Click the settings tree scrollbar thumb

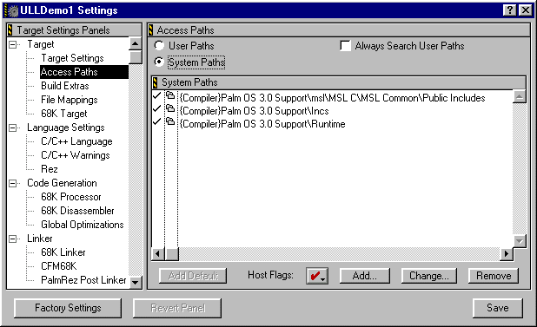pyautogui.click(x=136, y=57)
